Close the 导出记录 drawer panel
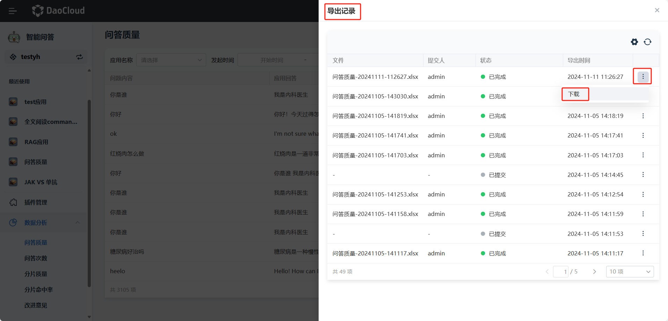This screenshot has height=321, width=668. 657,10
